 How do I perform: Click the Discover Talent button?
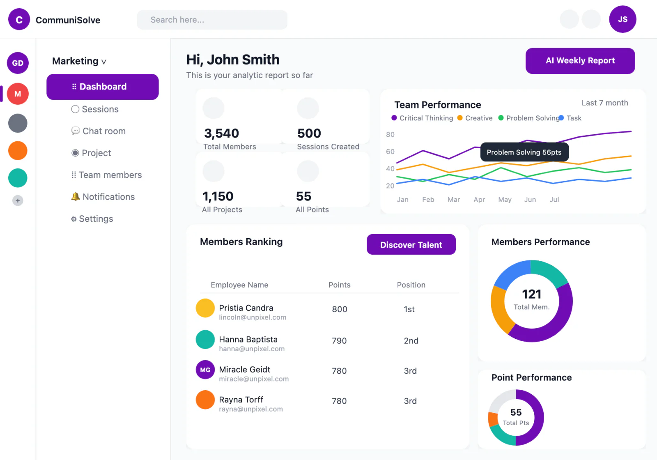point(411,245)
